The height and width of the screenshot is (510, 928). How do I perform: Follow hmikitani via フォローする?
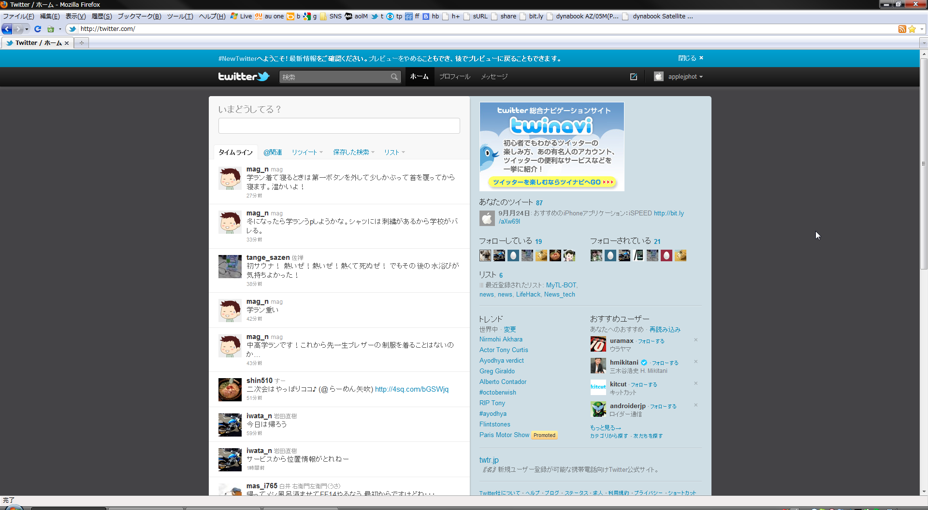[665, 363]
